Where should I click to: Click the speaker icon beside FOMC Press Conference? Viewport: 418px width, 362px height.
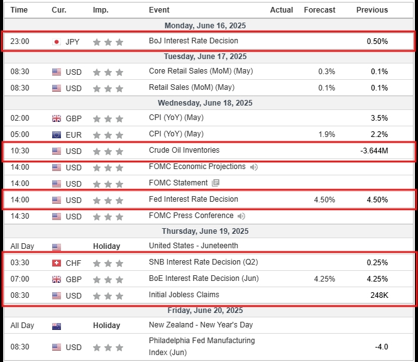[241, 216]
